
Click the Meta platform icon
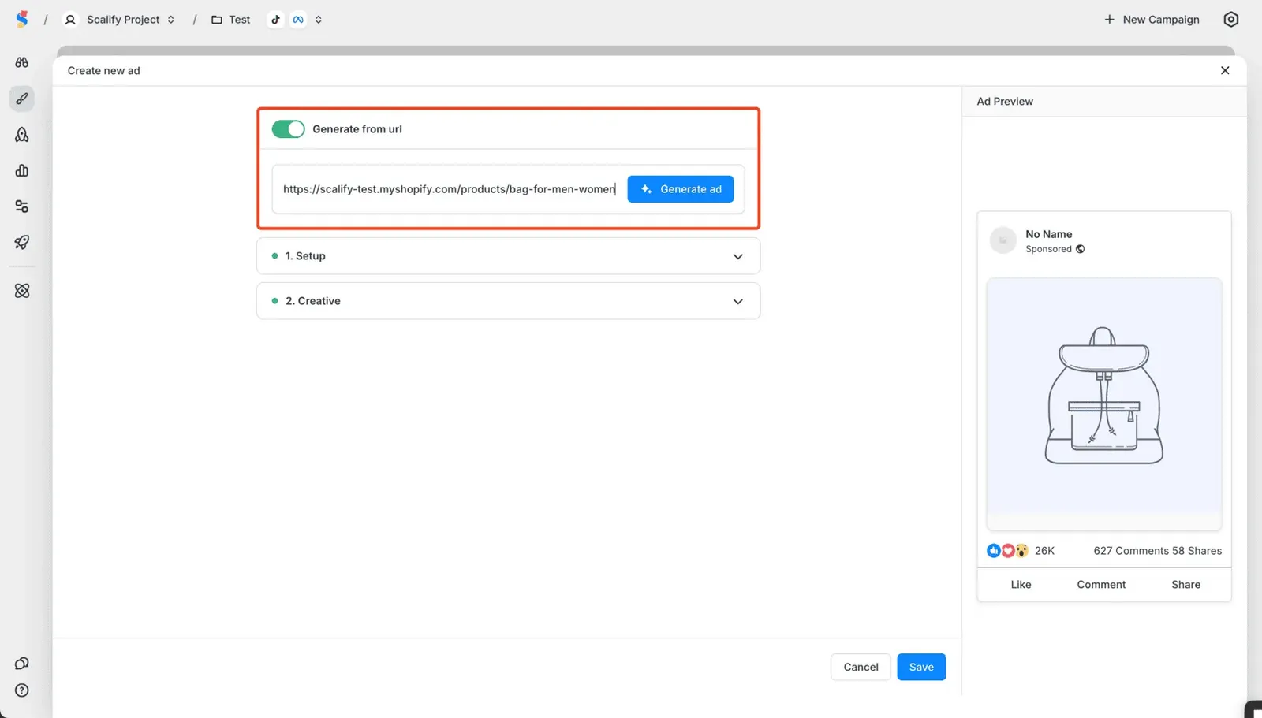pos(298,20)
